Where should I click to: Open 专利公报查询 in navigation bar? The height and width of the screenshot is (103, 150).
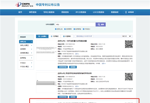(49, 12)
